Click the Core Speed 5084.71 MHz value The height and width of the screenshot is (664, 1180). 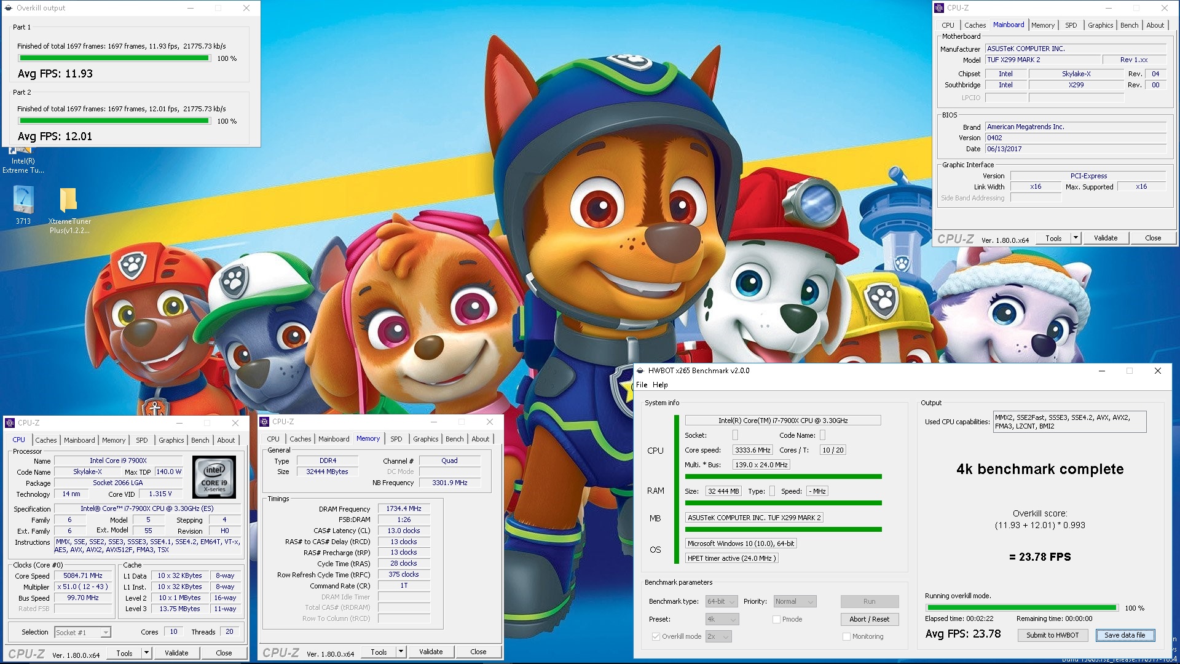83,575
